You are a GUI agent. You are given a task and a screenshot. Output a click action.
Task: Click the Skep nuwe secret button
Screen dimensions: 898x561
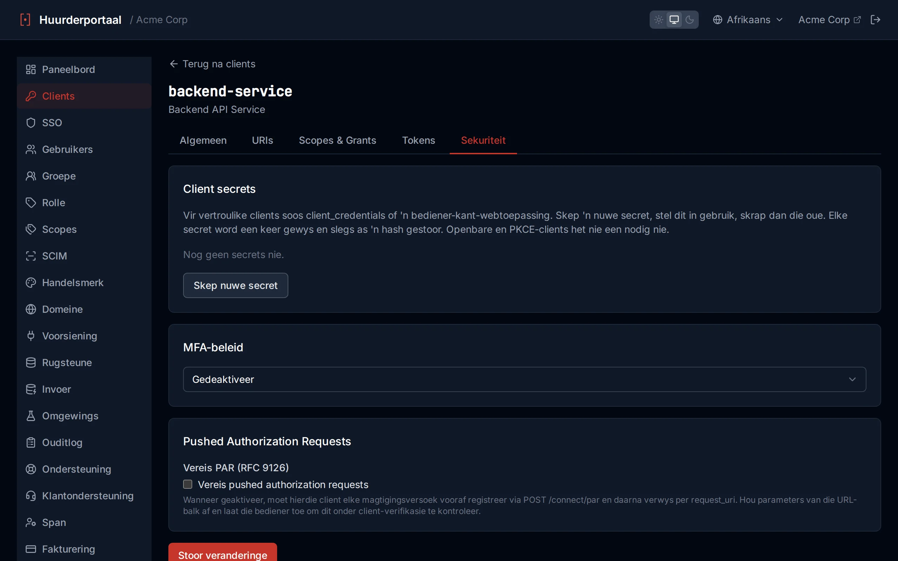point(236,285)
